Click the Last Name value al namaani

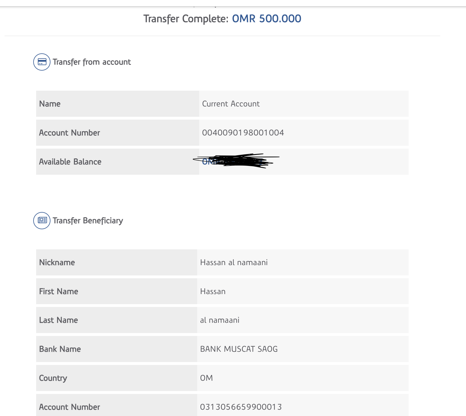(220, 320)
